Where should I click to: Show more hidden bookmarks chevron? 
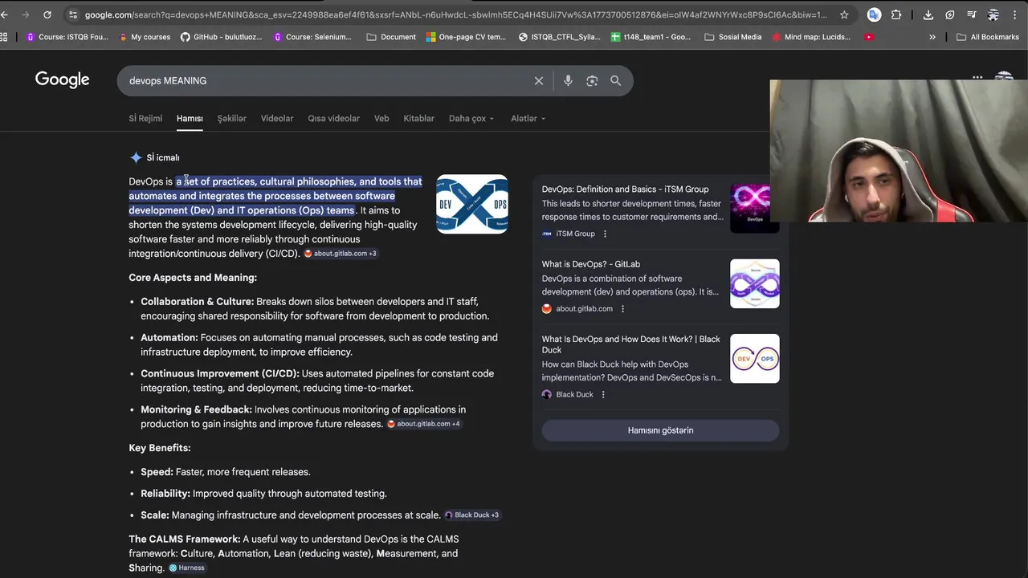tap(932, 37)
